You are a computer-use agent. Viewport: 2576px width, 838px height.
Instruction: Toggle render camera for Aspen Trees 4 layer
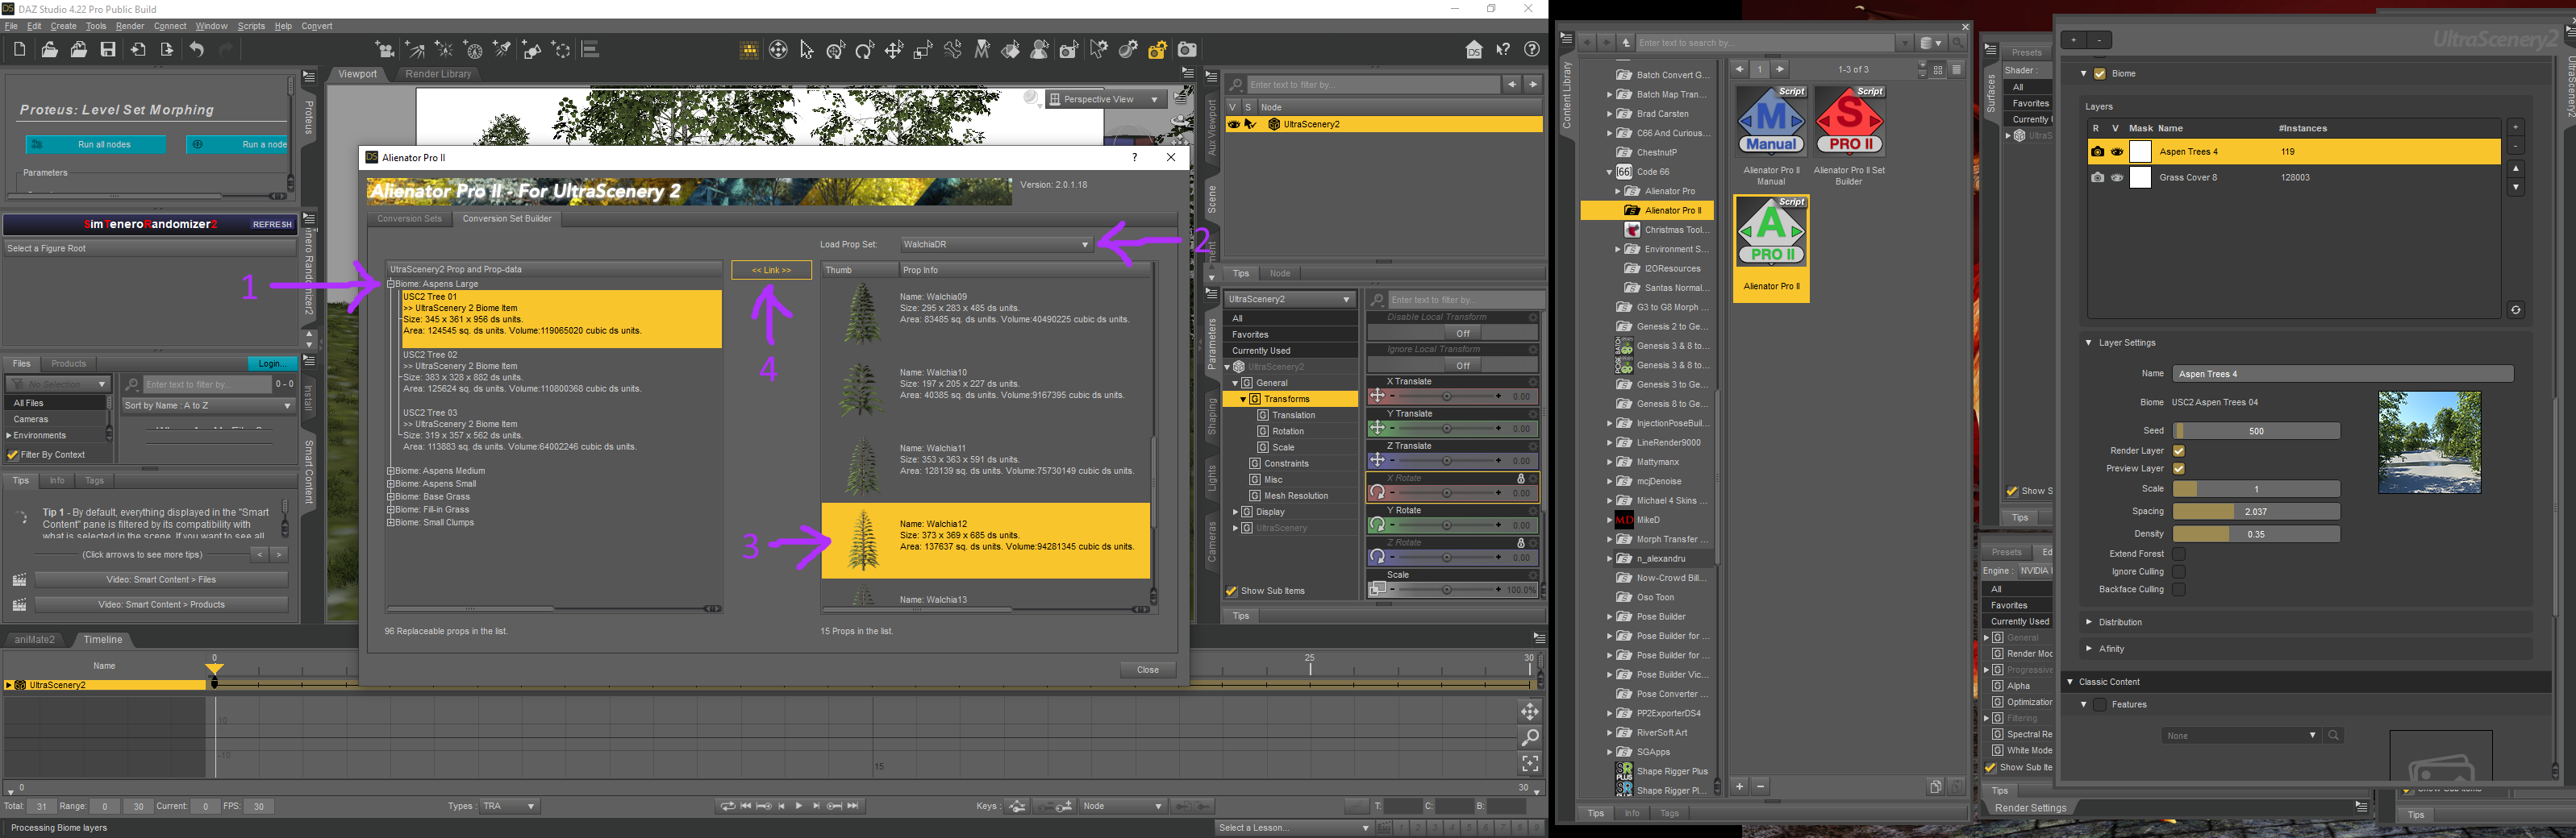tap(2097, 151)
